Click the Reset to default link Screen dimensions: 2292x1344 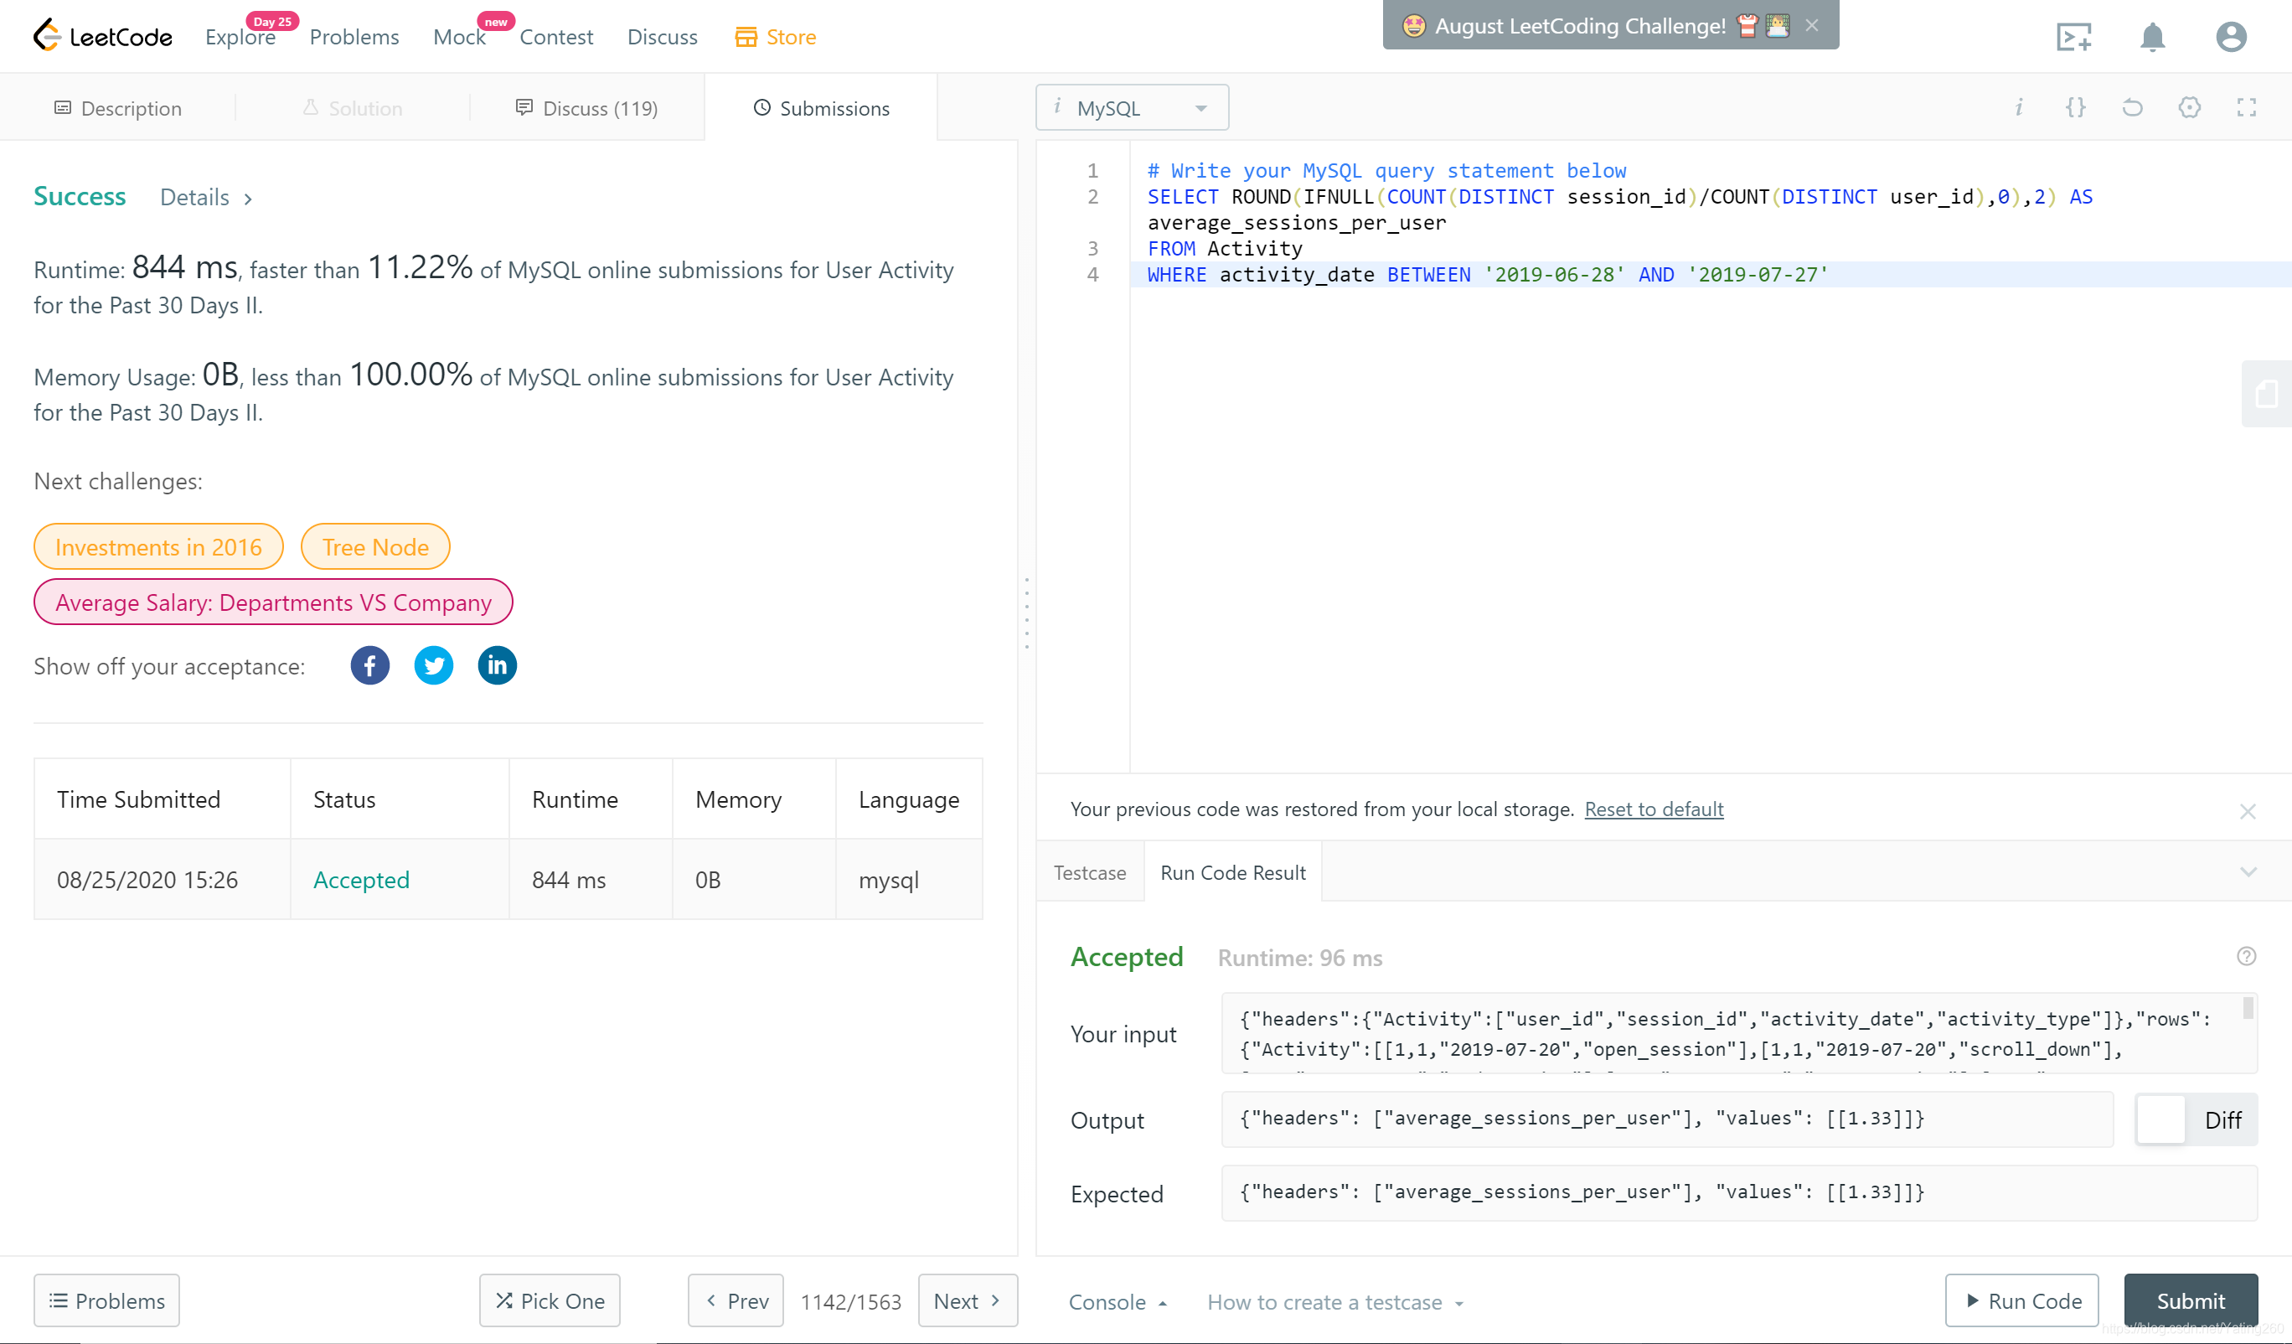tap(1653, 809)
